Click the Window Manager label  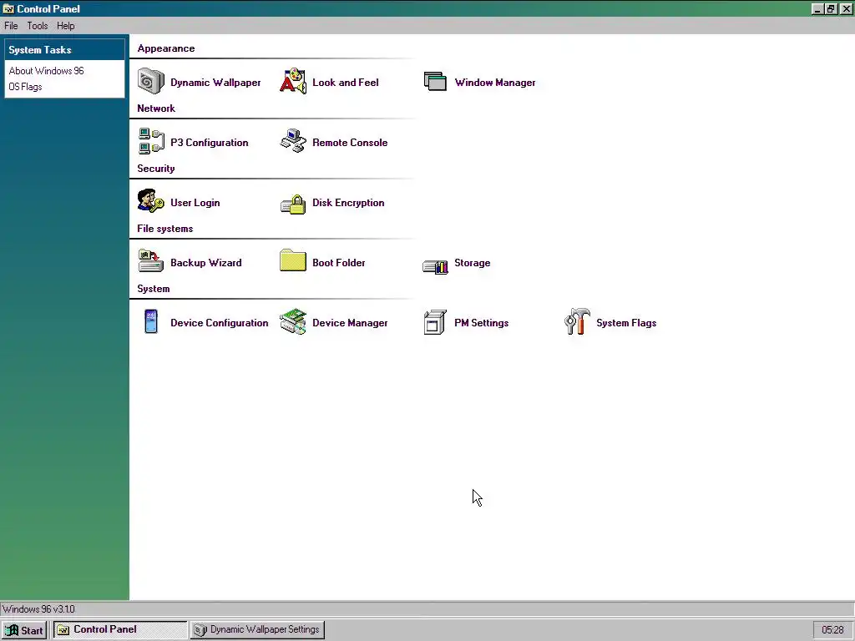coord(495,83)
